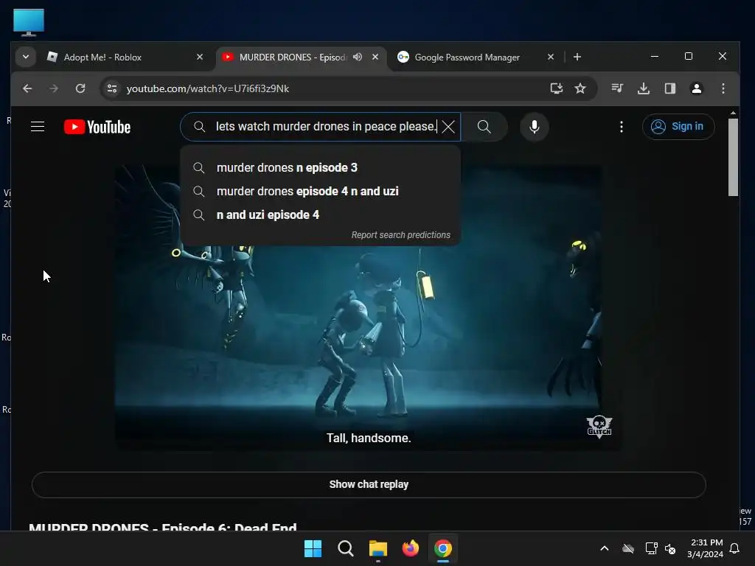Viewport: 755px width, 566px height.
Task: Click Show chat replay button
Action: 369,485
